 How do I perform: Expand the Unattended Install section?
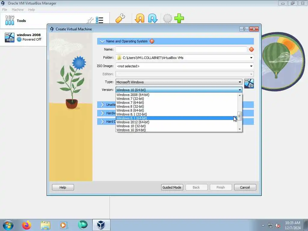103,105
